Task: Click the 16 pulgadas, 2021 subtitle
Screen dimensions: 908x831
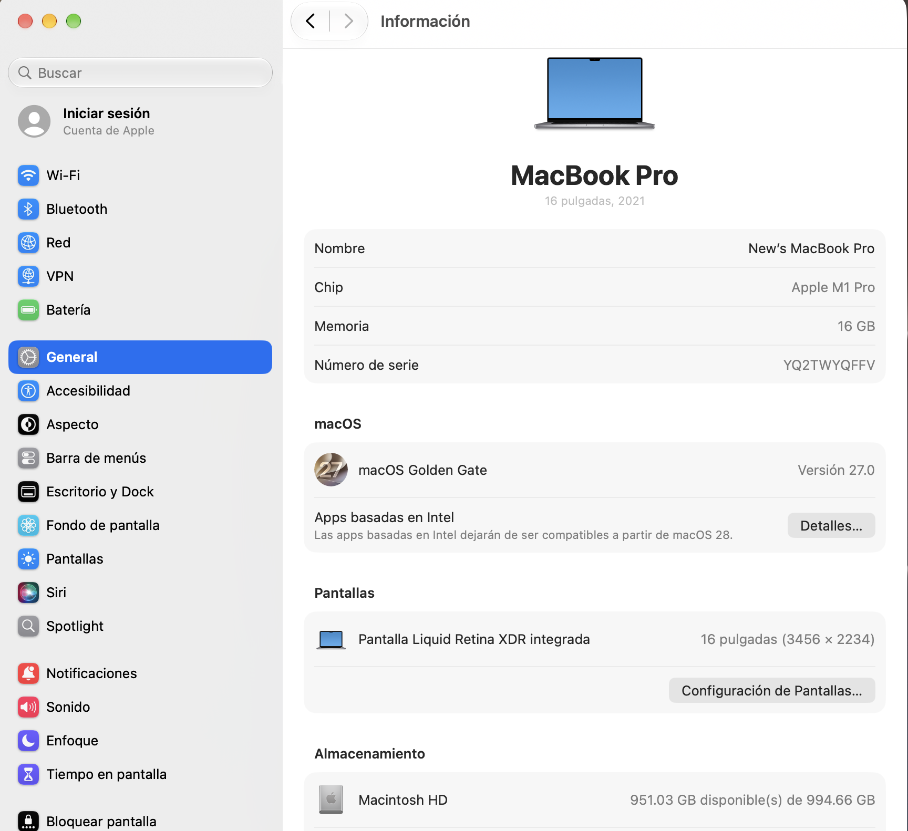Action: tap(595, 201)
